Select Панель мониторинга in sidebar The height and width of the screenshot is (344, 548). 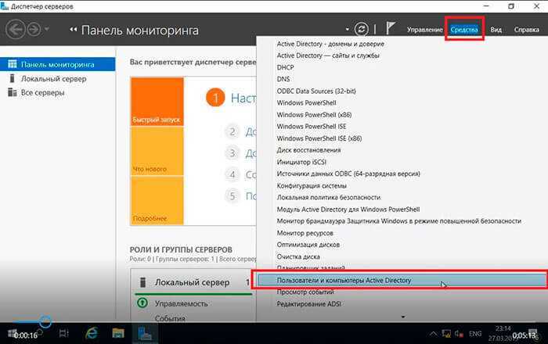point(58,65)
